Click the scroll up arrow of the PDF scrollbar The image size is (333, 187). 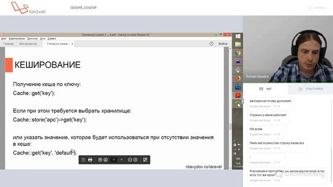pyautogui.click(x=230, y=49)
